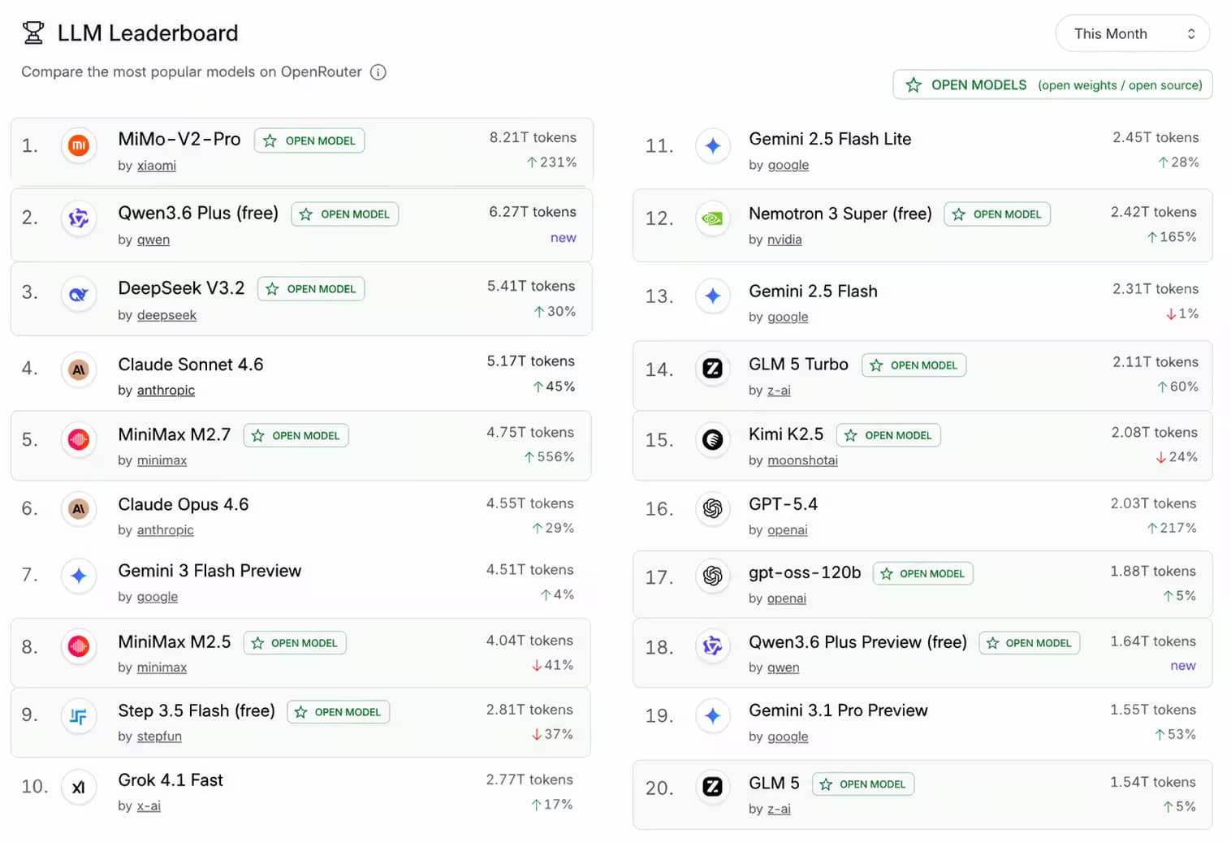Click the 'Compare the most popular models' description
Viewport: 1231px width, 842px height.
[x=192, y=72]
